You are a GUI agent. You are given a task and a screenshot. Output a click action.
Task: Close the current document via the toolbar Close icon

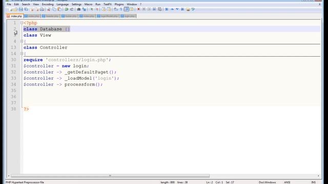tap(32, 9)
